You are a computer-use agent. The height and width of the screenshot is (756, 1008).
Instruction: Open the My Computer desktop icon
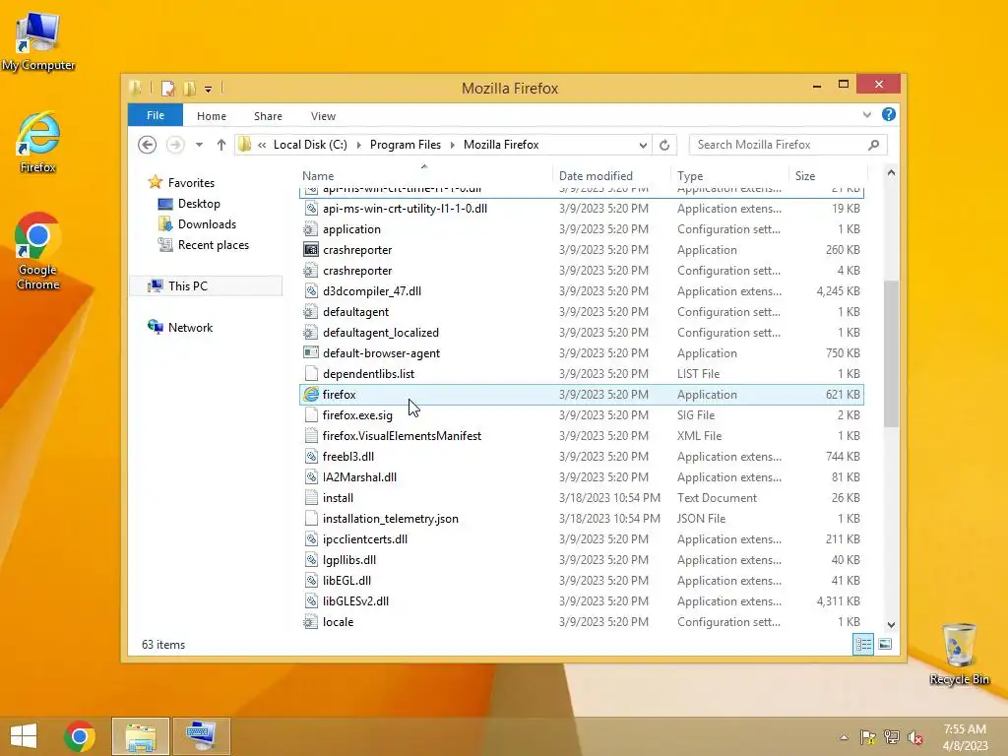coord(38,41)
